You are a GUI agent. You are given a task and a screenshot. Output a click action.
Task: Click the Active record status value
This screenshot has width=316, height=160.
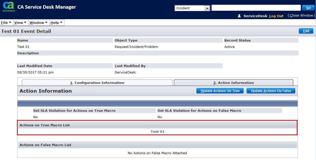(x=229, y=47)
